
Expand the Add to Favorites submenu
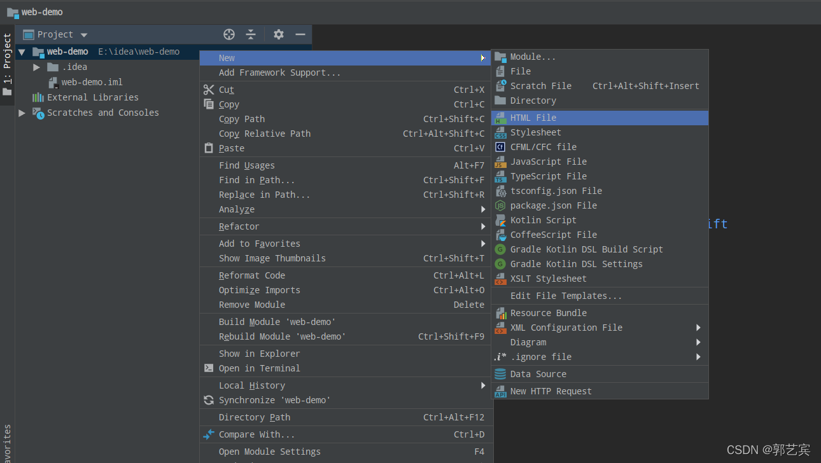(483, 244)
